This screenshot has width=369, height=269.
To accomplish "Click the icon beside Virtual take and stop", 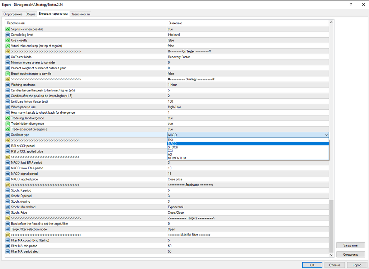I will (x=8, y=46).
